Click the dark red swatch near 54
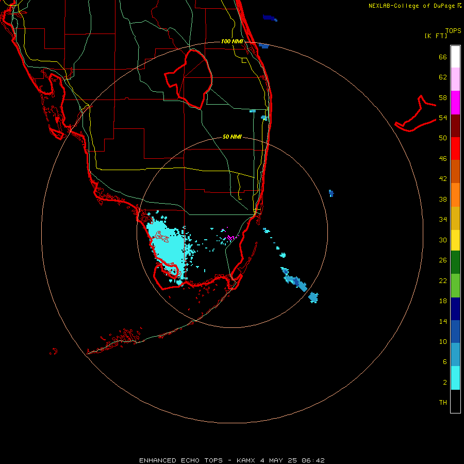The image size is (464, 464). coord(455,126)
